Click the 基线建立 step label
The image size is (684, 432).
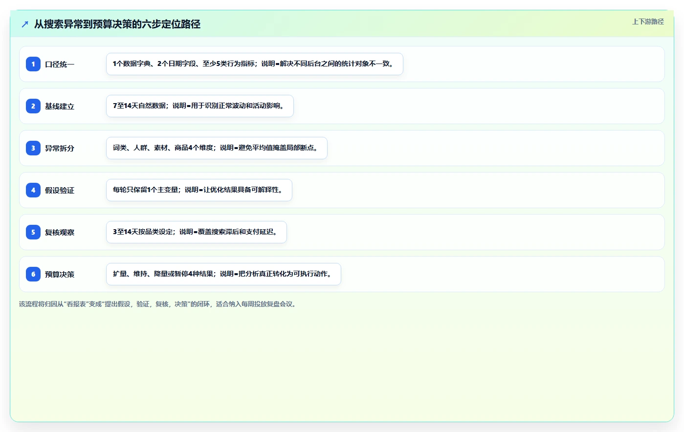(x=60, y=106)
